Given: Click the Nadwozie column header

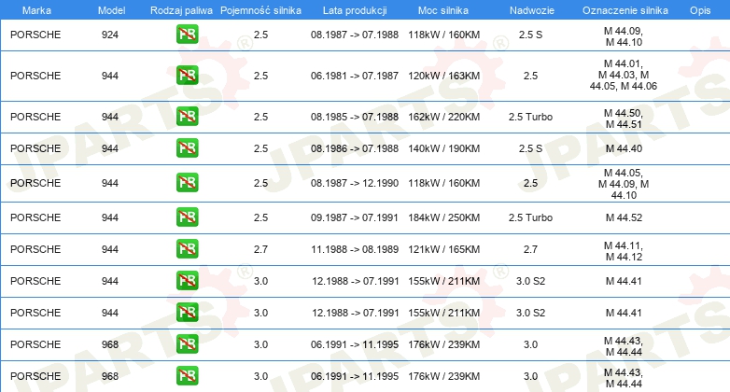Looking at the screenshot, I should pyautogui.click(x=532, y=10).
